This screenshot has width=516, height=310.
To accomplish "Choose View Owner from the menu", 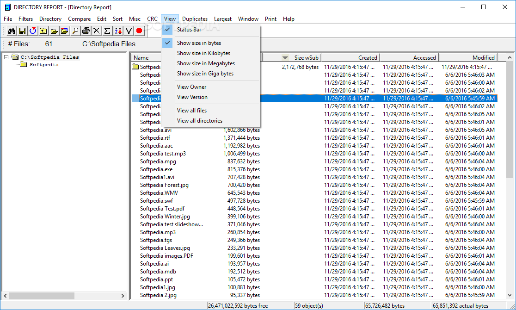I will 211,87.
